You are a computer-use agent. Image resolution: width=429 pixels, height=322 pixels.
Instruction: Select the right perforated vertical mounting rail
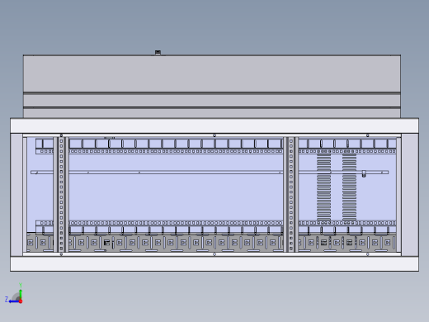click(x=291, y=194)
